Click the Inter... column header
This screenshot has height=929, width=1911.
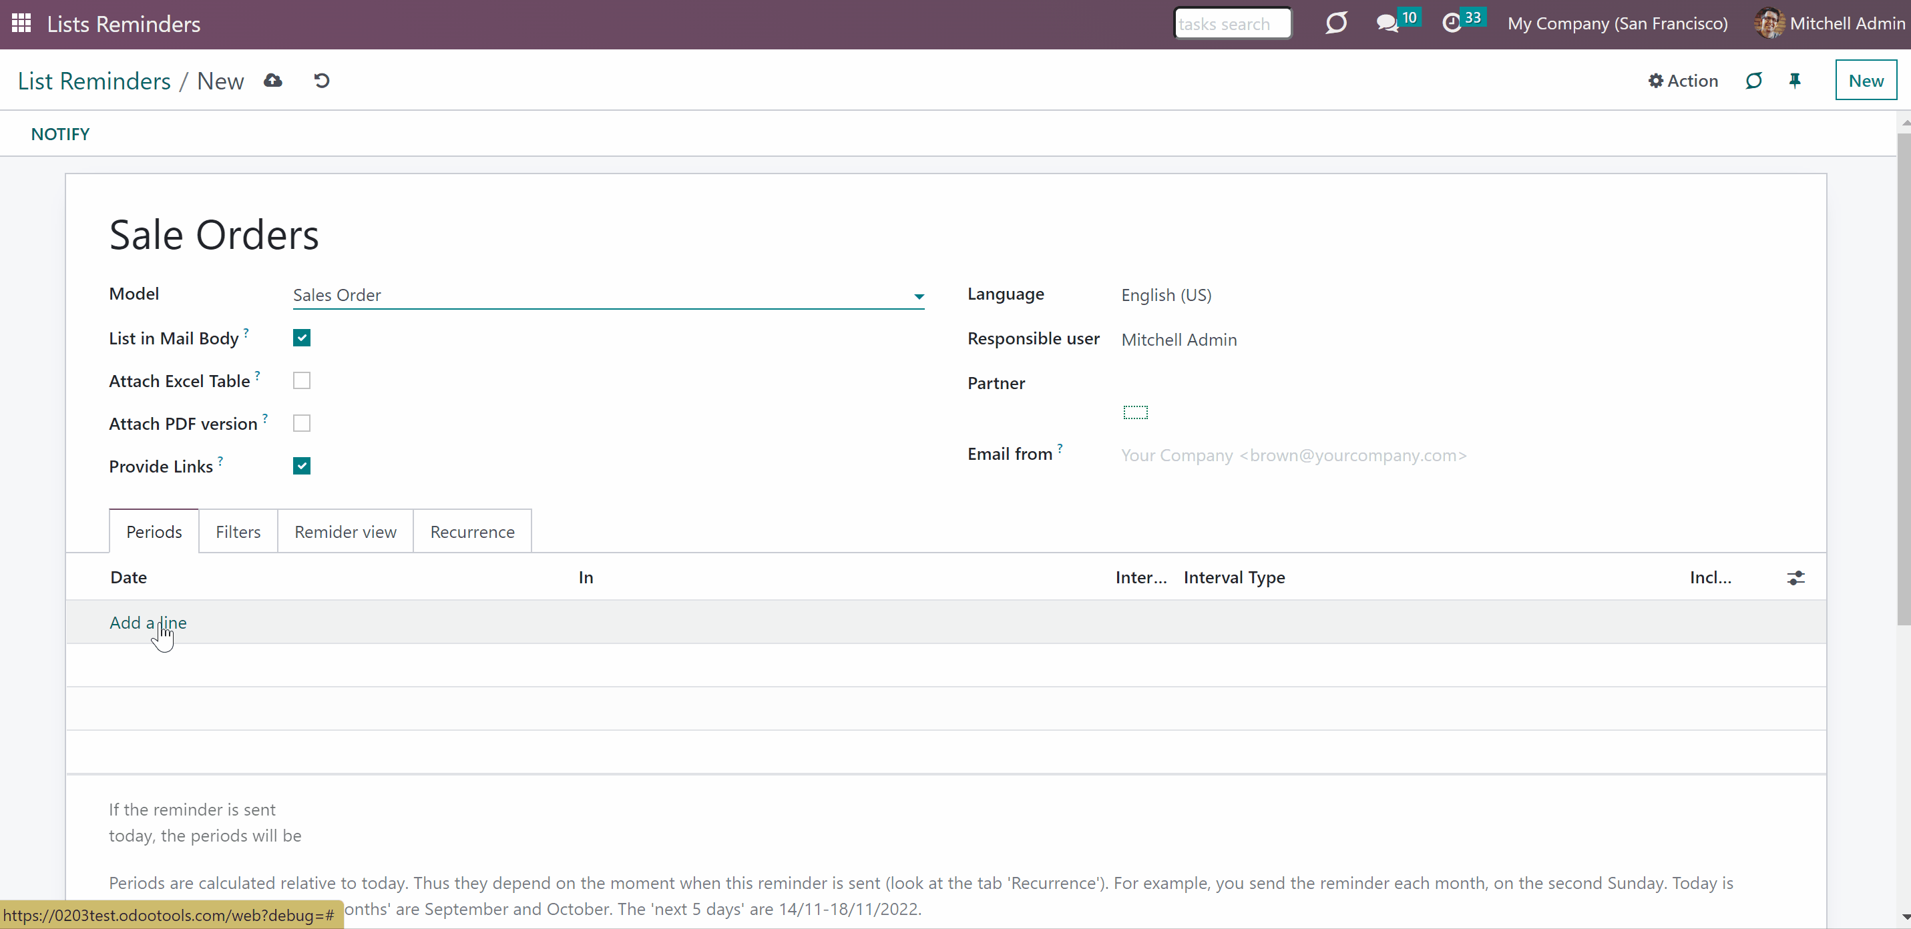[x=1140, y=577]
